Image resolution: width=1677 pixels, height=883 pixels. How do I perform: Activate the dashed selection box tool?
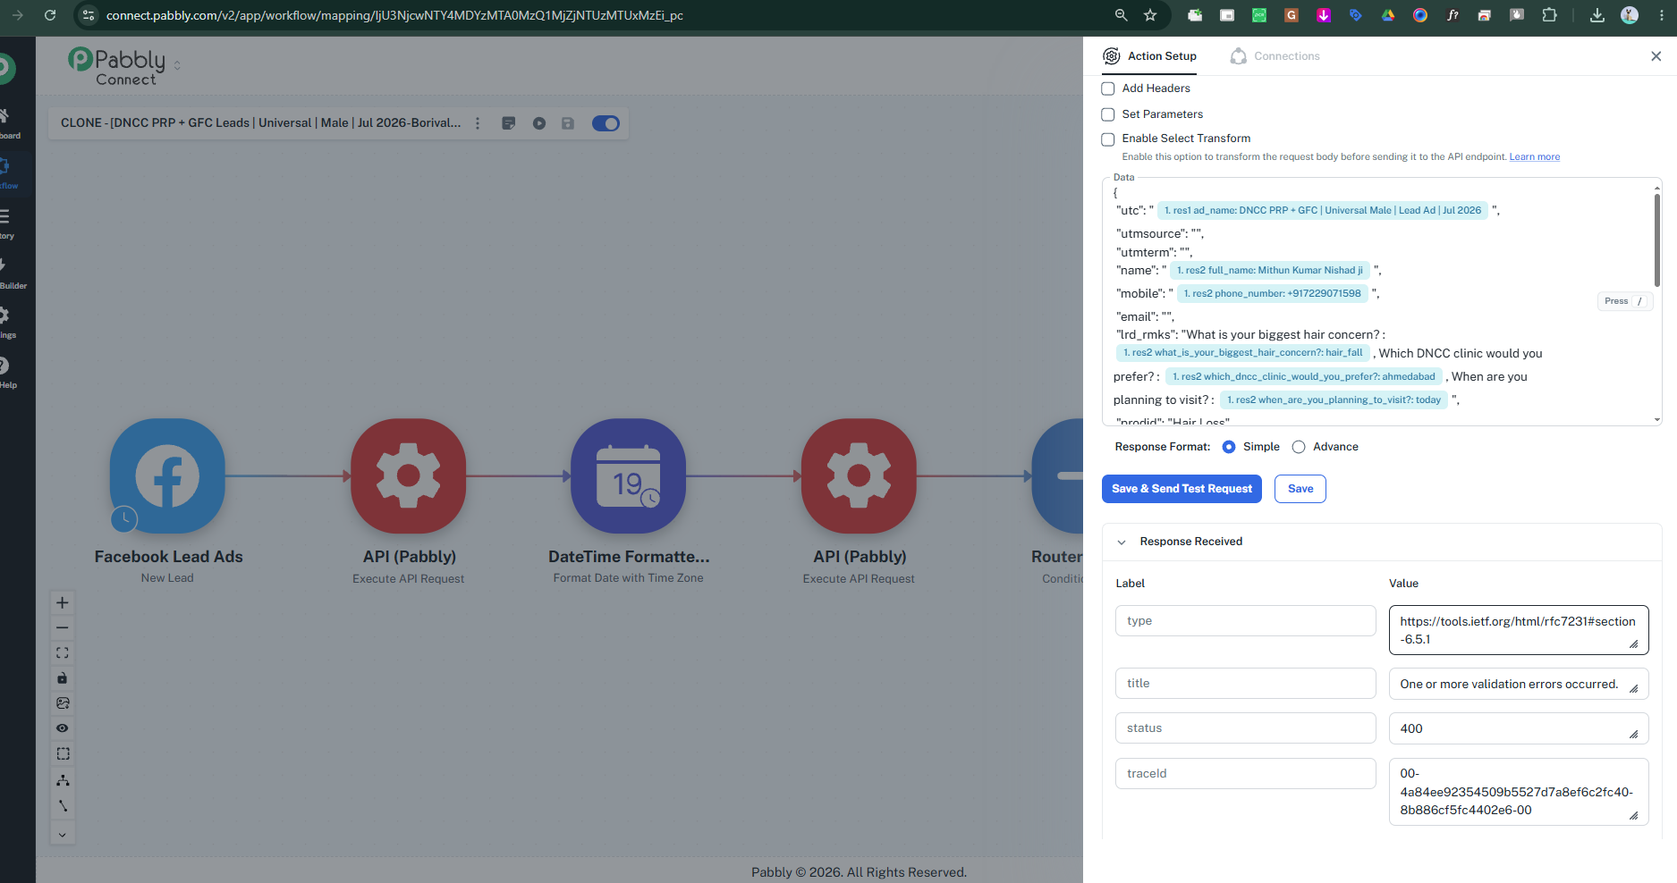coord(63,754)
